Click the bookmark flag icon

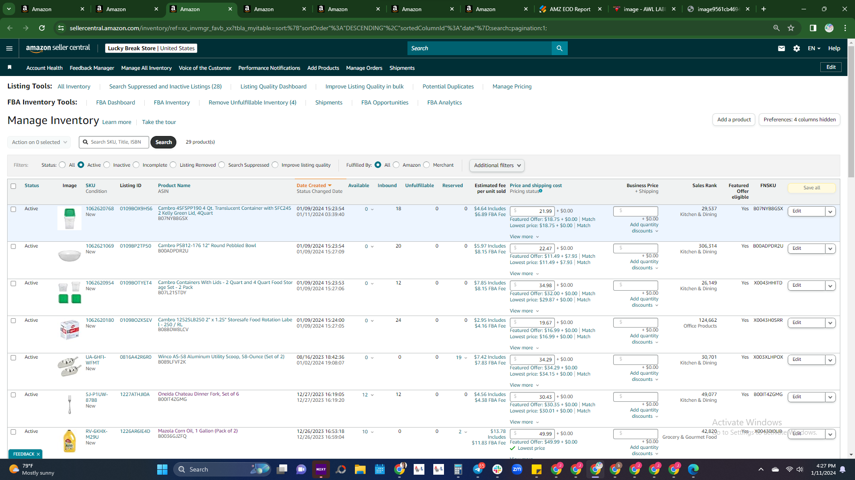9,68
